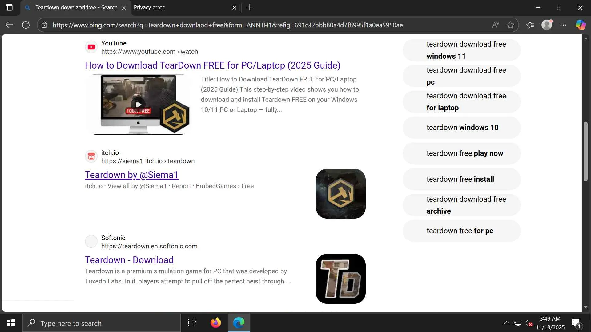Add this page to favorites with the star icon
591x332 pixels.
tap(510, 25)
